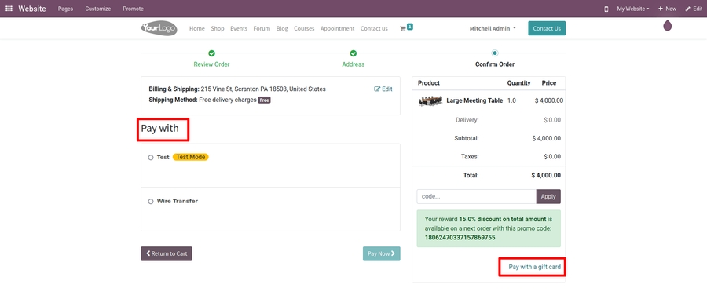
Task: Select the Wire Transfer radio button
Action: point(151,202)
